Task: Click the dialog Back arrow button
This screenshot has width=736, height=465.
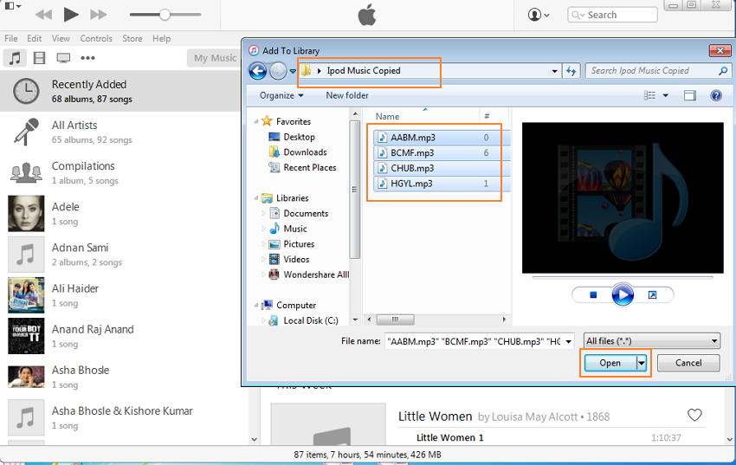Action: click(x=257, y=71)
